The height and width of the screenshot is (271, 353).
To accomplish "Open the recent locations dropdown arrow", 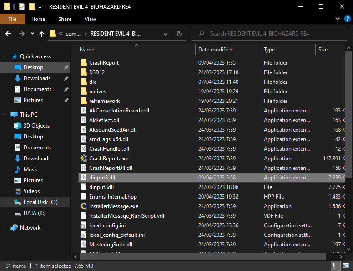I will click(32, 34).
